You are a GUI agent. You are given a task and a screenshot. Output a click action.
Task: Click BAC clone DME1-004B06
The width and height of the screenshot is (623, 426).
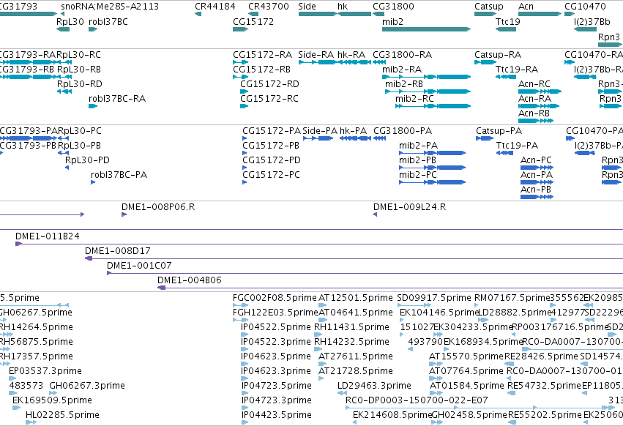pyautogui.click(x=390, y=288)
